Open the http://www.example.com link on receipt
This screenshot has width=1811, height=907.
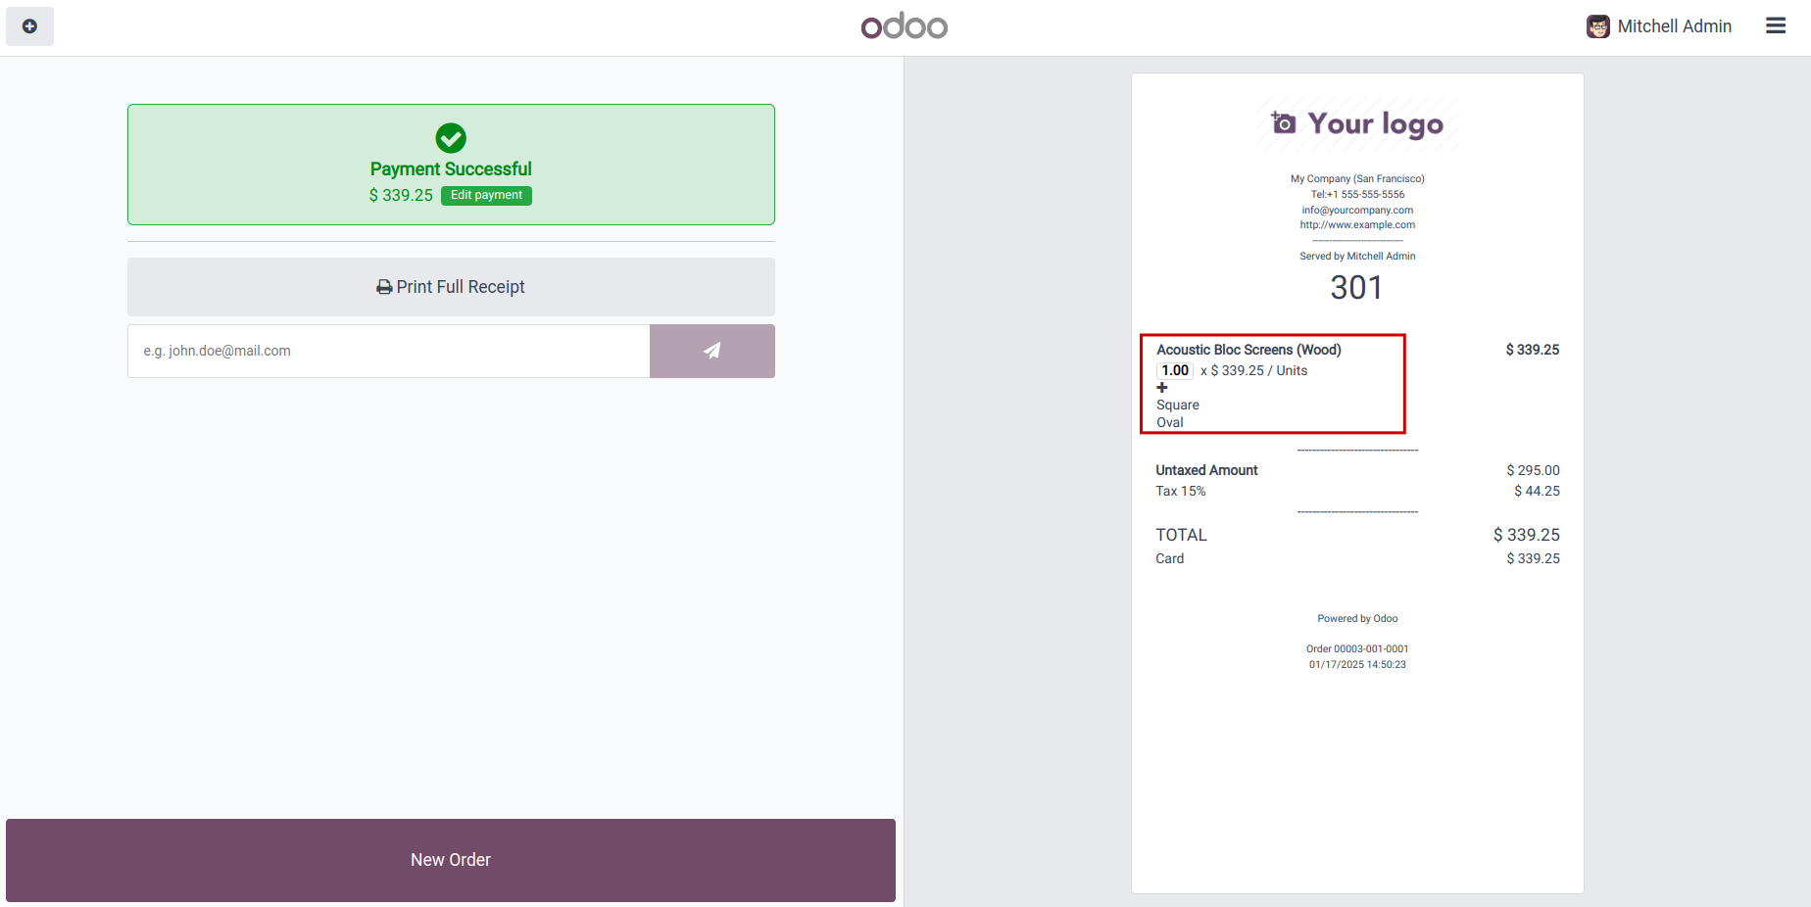coord(1357,225)
